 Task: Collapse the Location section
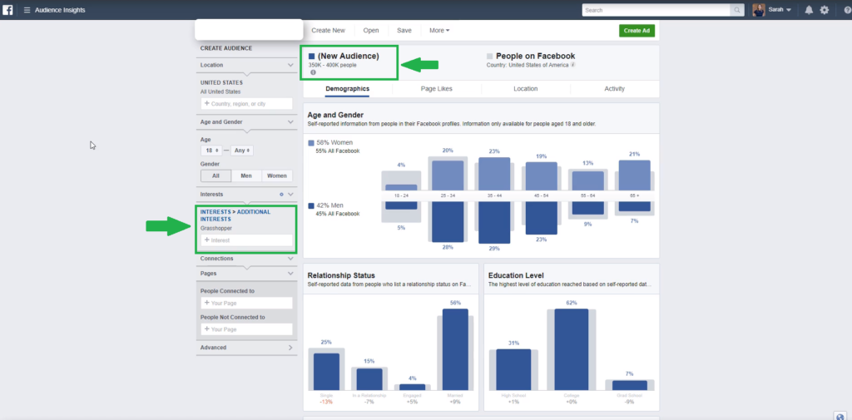(x=290, y=65)
